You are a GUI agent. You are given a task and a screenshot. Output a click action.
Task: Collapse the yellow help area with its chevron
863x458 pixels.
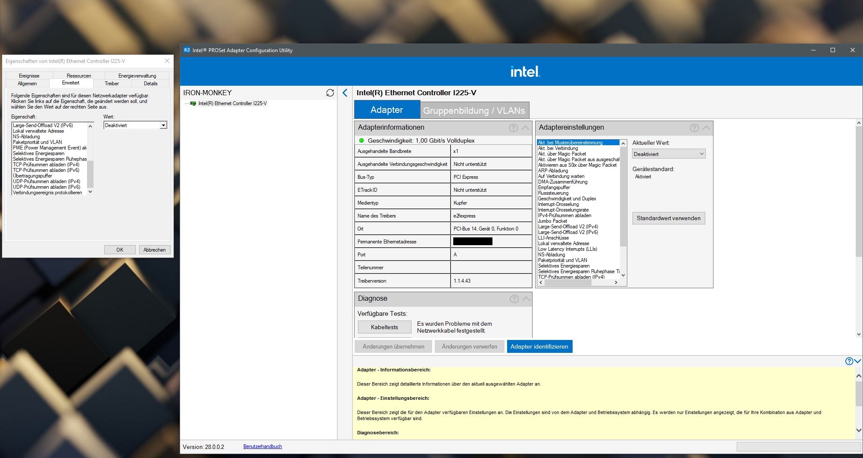tap(857, 361)
